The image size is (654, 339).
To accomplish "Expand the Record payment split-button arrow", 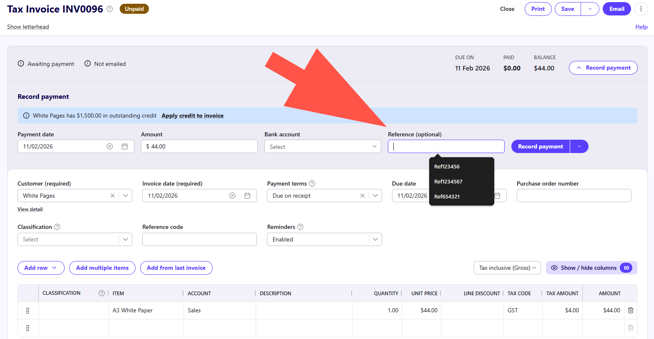I will [579, 146].
